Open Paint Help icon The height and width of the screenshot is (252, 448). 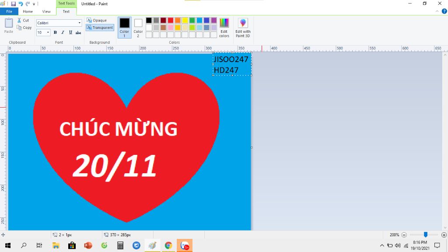point(444,11)
